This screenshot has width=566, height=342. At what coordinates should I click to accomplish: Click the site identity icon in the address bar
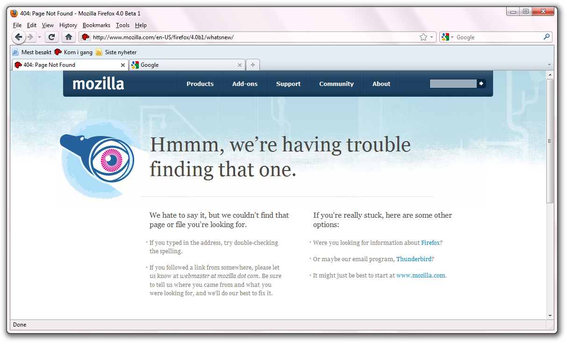(86, 37)
